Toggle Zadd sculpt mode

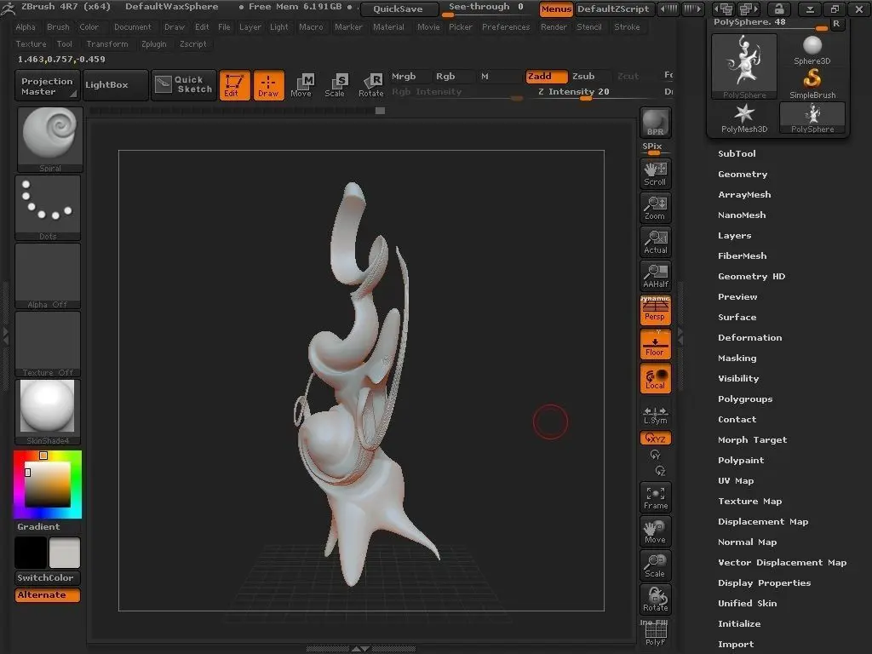[546, 76]
